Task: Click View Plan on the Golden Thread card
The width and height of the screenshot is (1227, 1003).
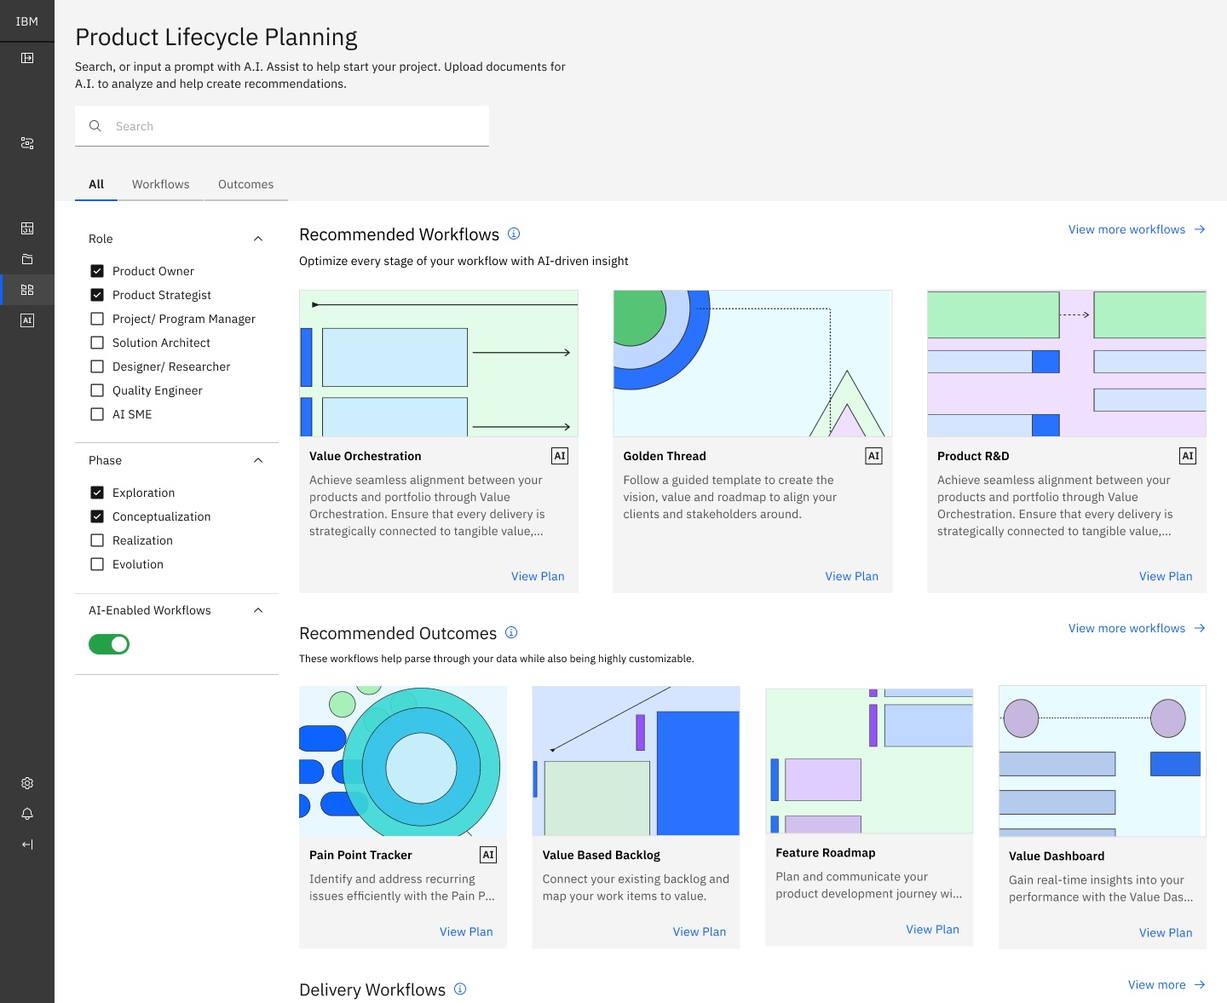Action: [x=851, y=576]
